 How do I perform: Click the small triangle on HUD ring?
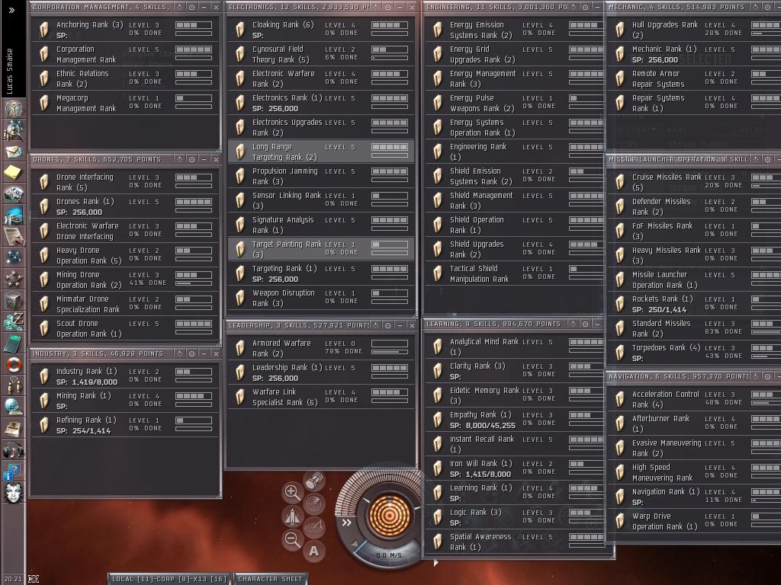[357, 545]
